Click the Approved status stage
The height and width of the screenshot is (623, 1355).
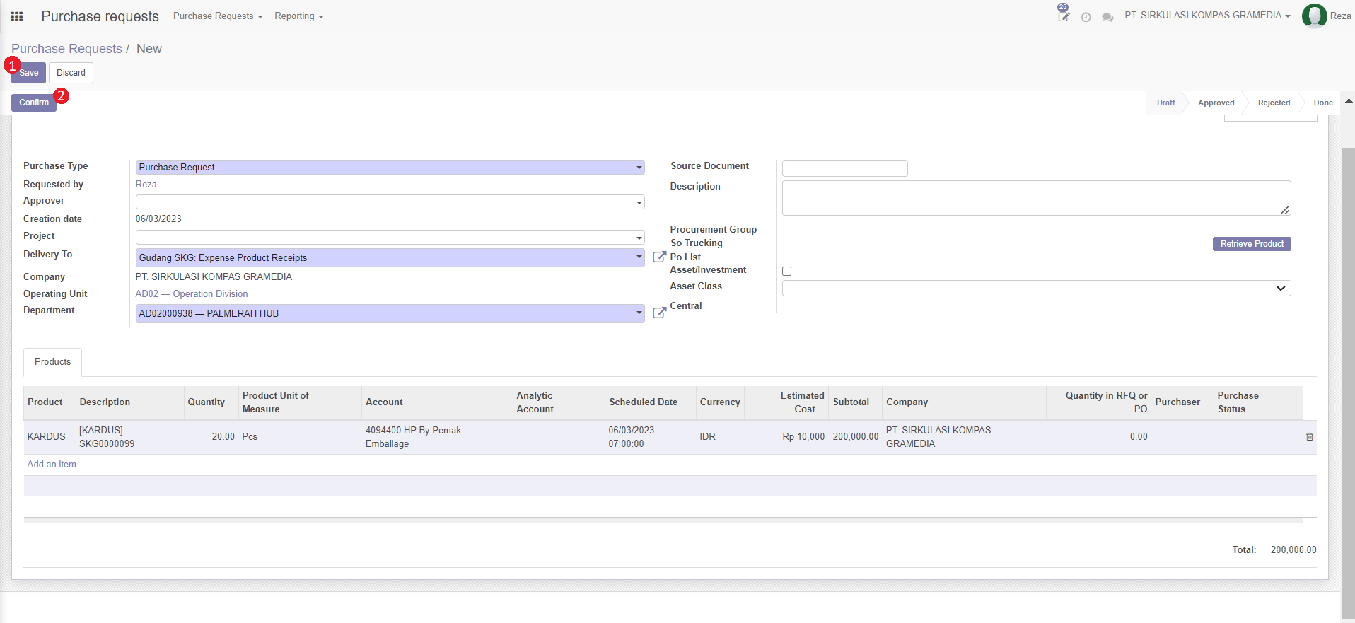point(1216,103)
